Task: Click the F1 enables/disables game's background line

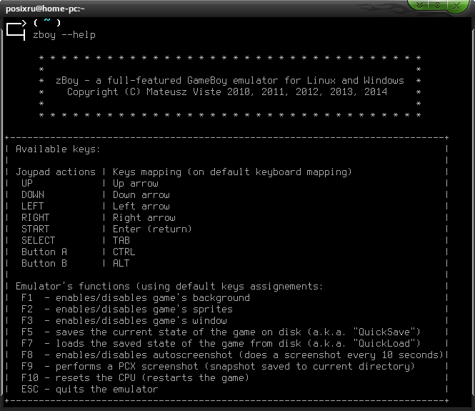Action: 136,298
